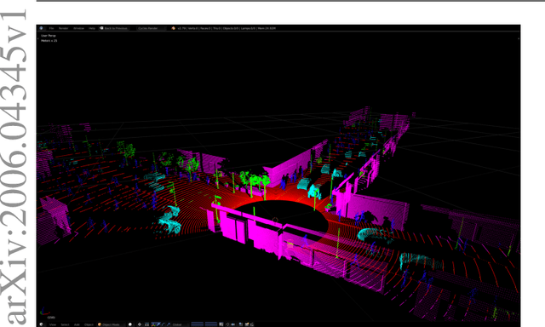The height and width of the screenshot is (327, 545).
Task: Click the Back to Previous button
Action: point(113,28)
